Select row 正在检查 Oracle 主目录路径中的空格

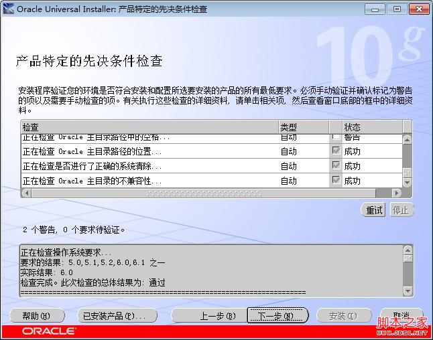212,139
